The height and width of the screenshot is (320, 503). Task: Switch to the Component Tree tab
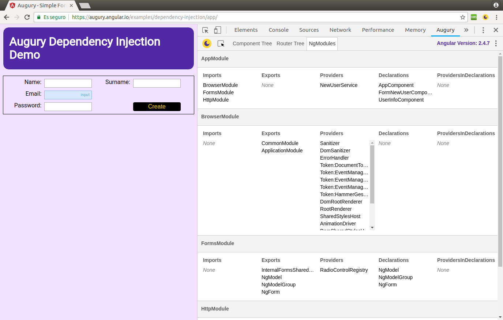tap(252, 43)
